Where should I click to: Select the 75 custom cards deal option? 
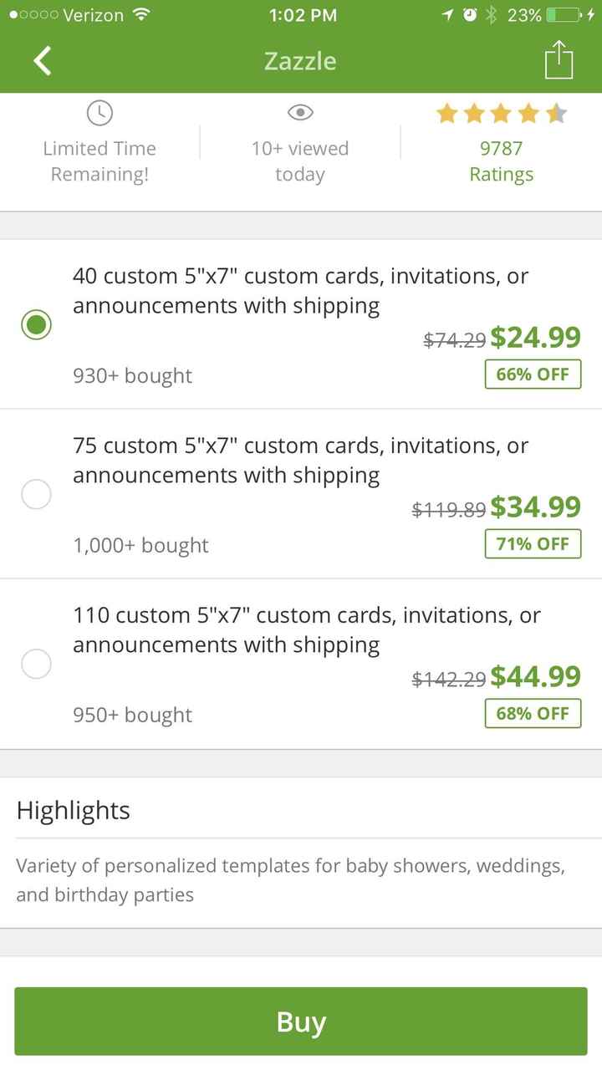[36, 494]
